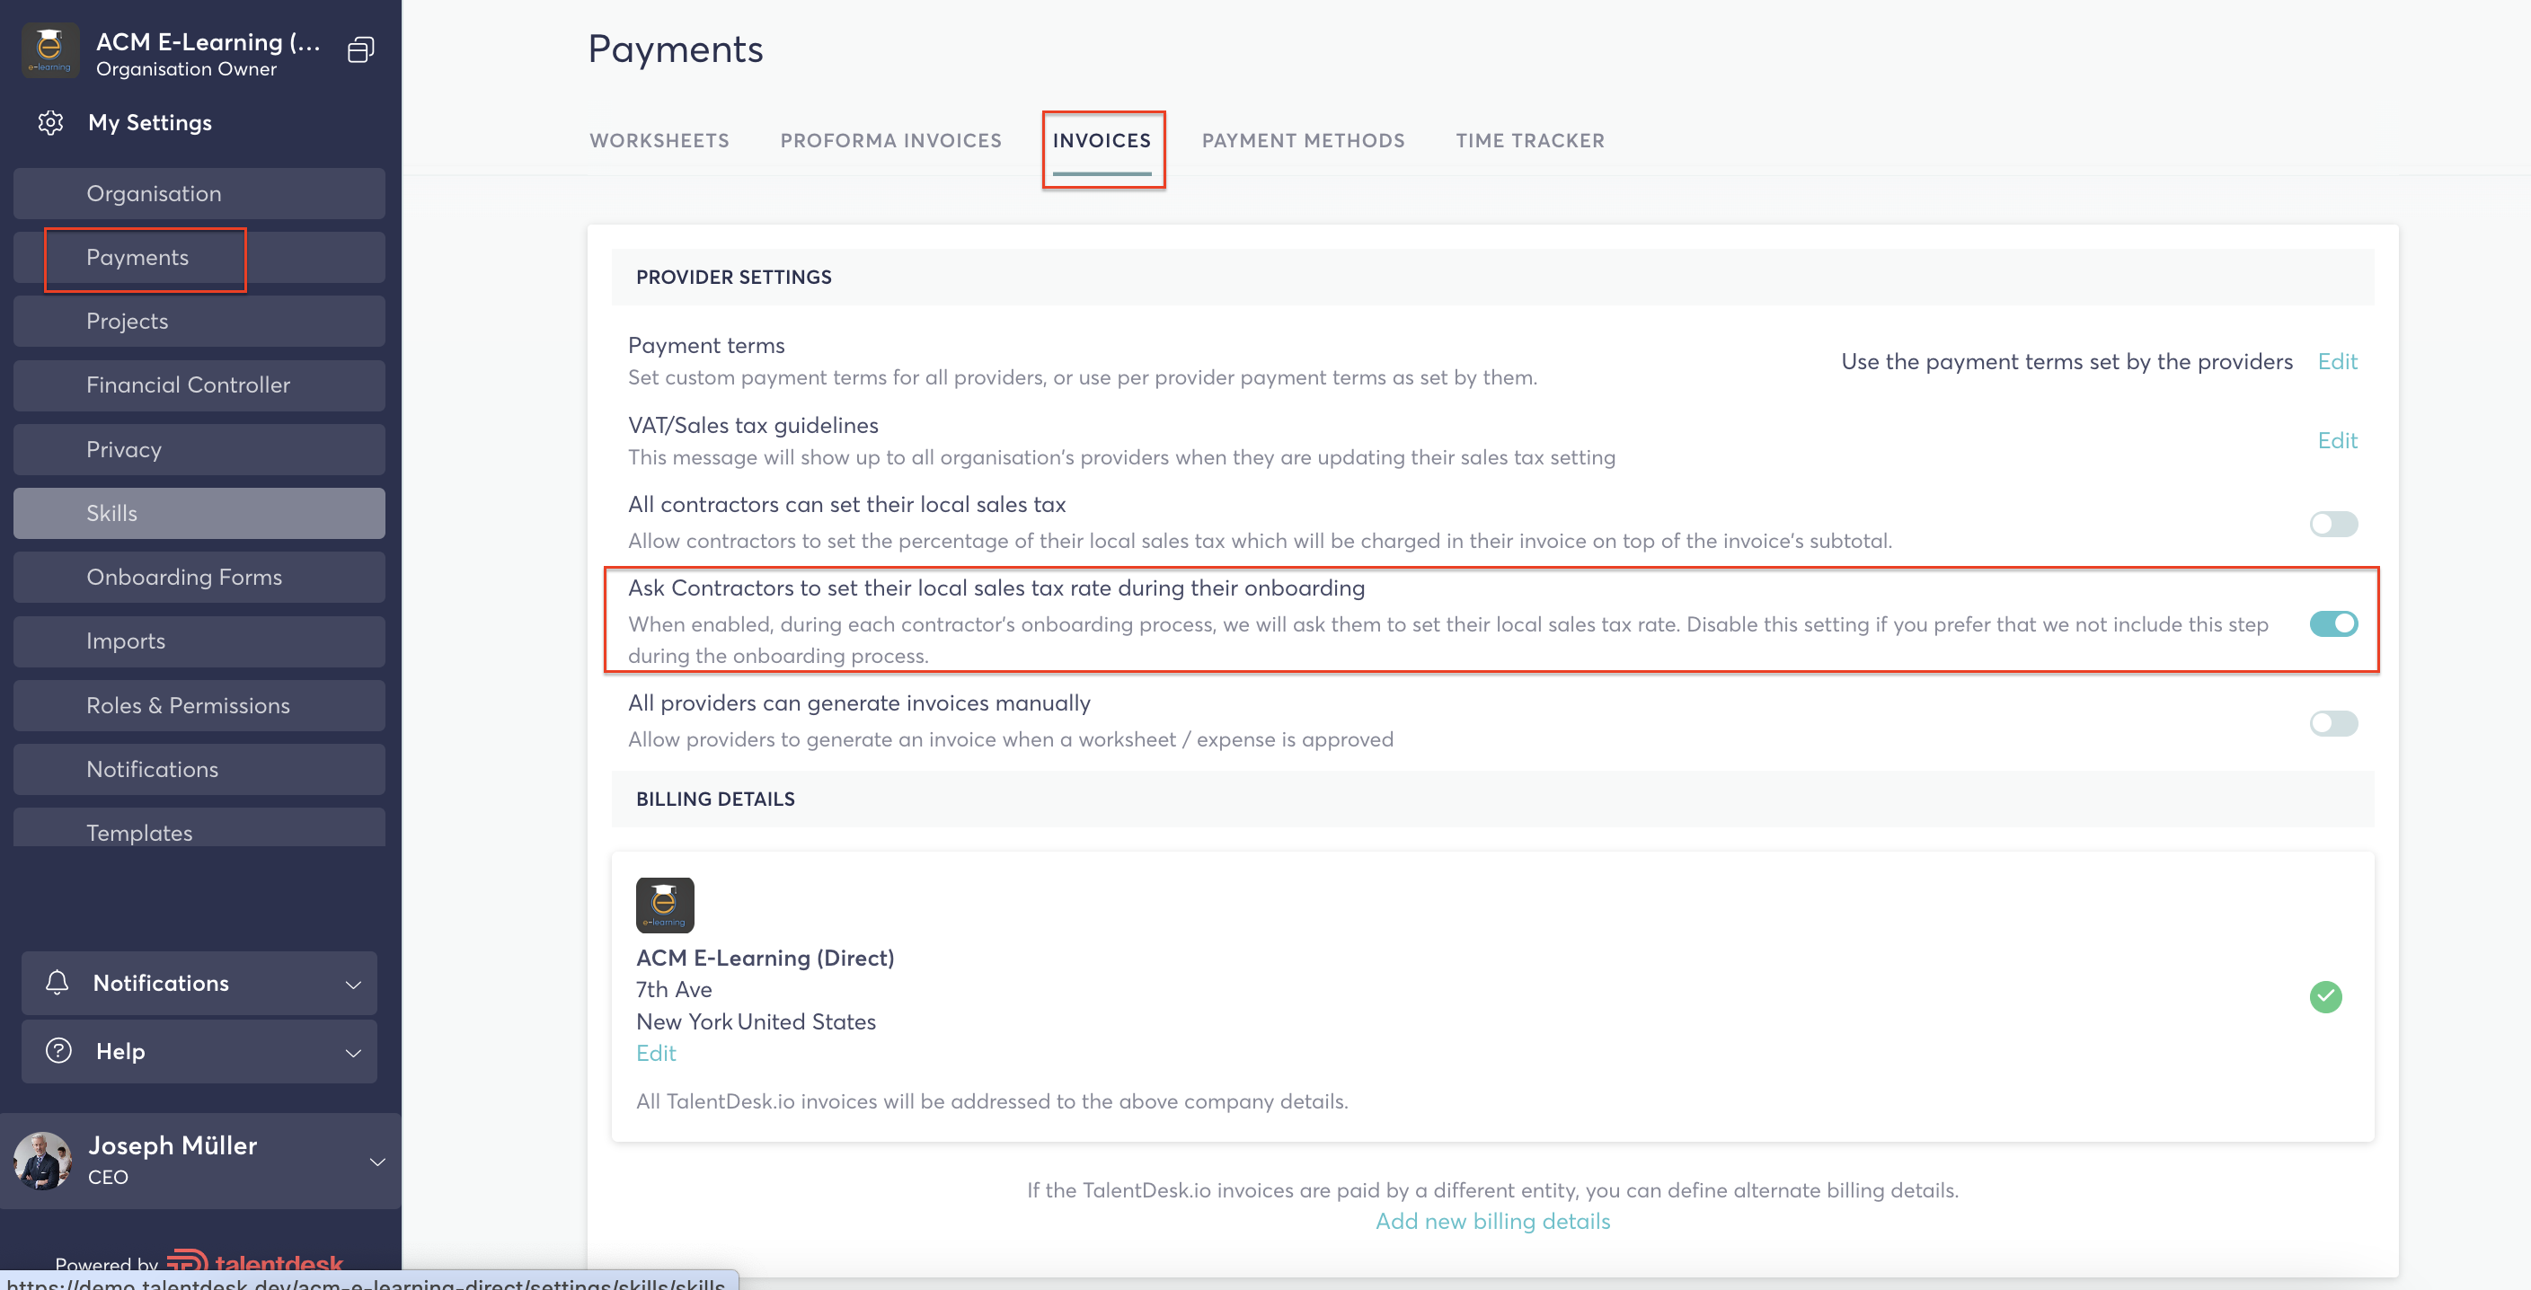Edit the Payment terms setting

(2336, 361)
